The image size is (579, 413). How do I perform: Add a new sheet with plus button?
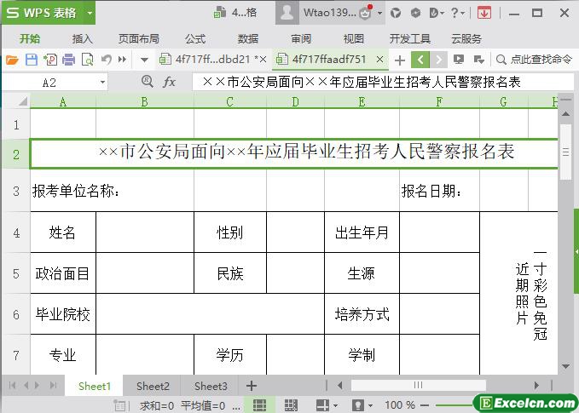(x=252, y=386)
